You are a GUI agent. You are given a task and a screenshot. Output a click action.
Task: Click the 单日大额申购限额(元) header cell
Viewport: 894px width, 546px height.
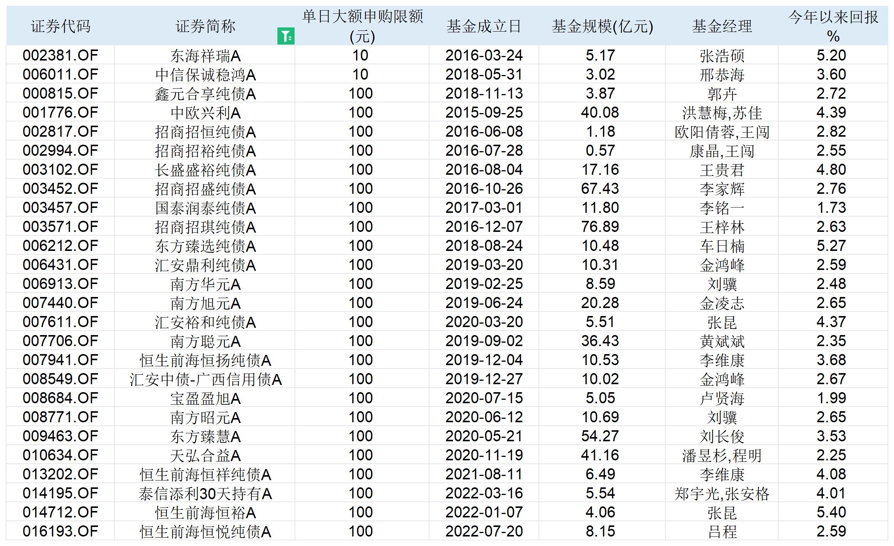(x=362, y=26)
